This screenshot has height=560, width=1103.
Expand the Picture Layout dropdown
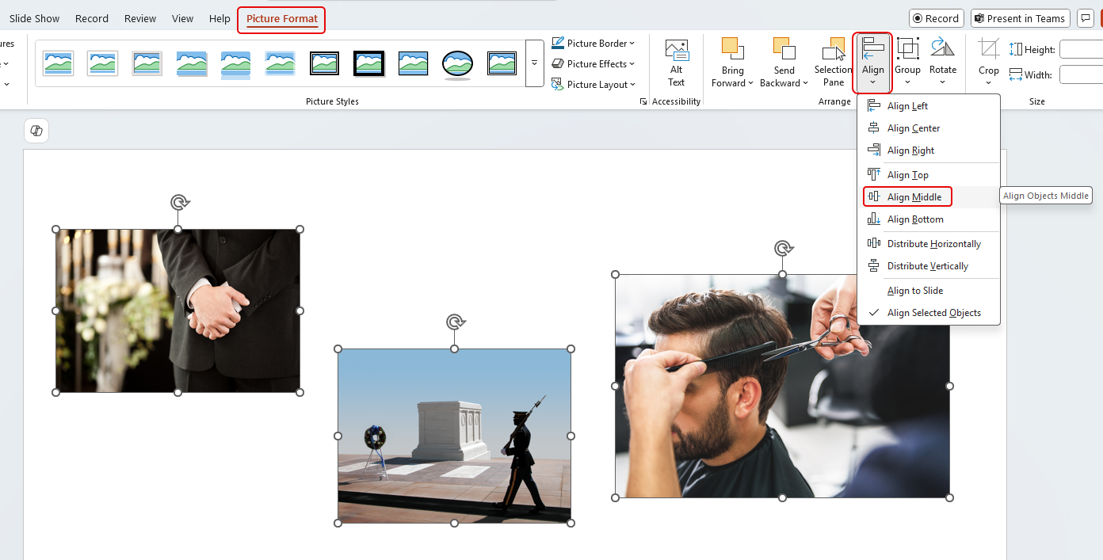pos(593,85)
